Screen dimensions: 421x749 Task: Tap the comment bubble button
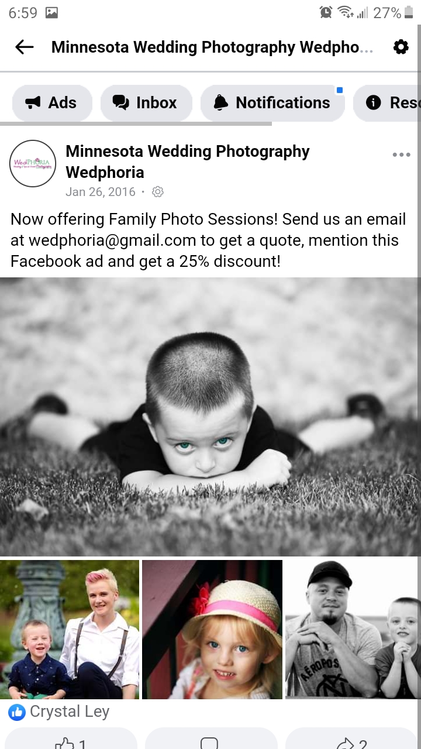pos(210,740)
